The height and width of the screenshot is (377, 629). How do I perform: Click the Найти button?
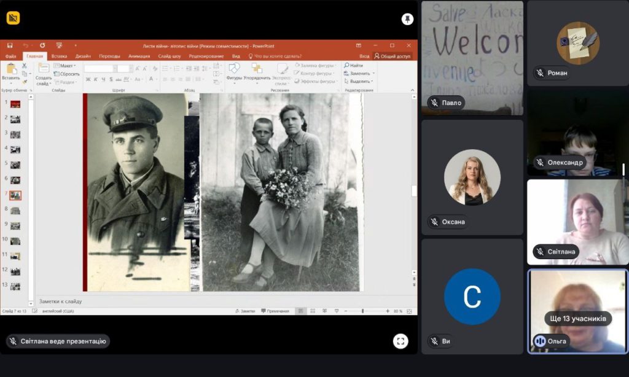coord(354,66)
